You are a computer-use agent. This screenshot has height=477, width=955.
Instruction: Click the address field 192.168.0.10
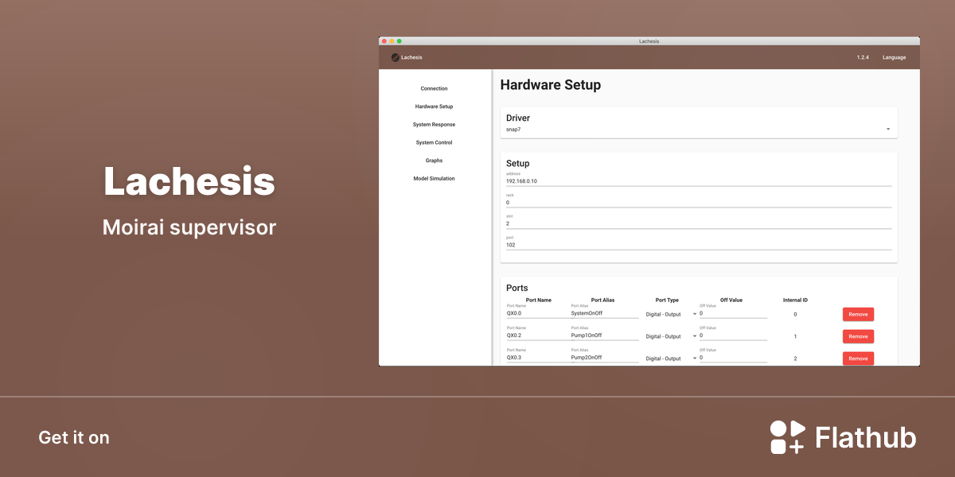click(699, 180)
